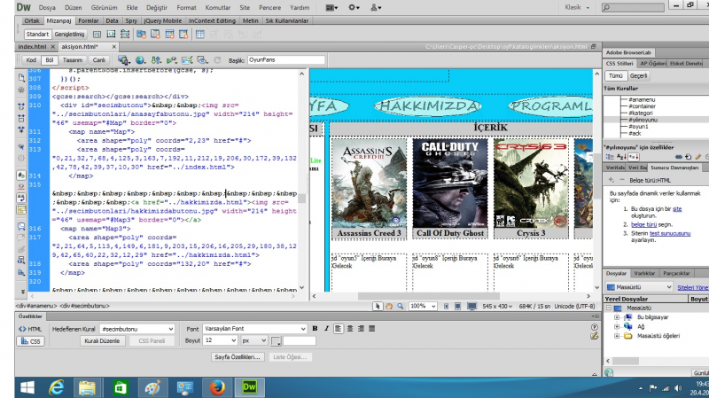Viewport: 709px width, 398px height.
Task: Click the Preview in browser globe icon
Action: pos(140,60)
